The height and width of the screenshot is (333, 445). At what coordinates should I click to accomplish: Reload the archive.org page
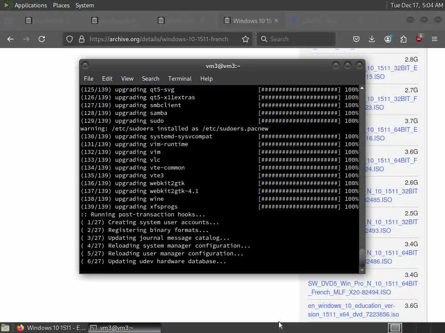click(42, 39)
